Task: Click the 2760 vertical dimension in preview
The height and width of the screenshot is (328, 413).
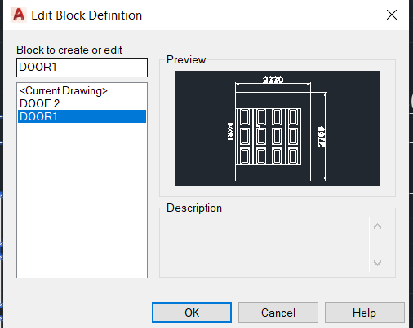Action: (x=321, y=137)
